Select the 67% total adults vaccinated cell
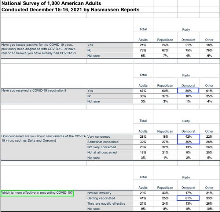The image size is (220, 212). point(143,91)
